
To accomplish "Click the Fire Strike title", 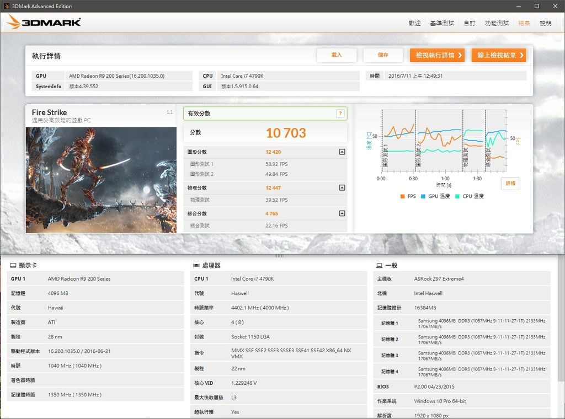I will (49, 112).
